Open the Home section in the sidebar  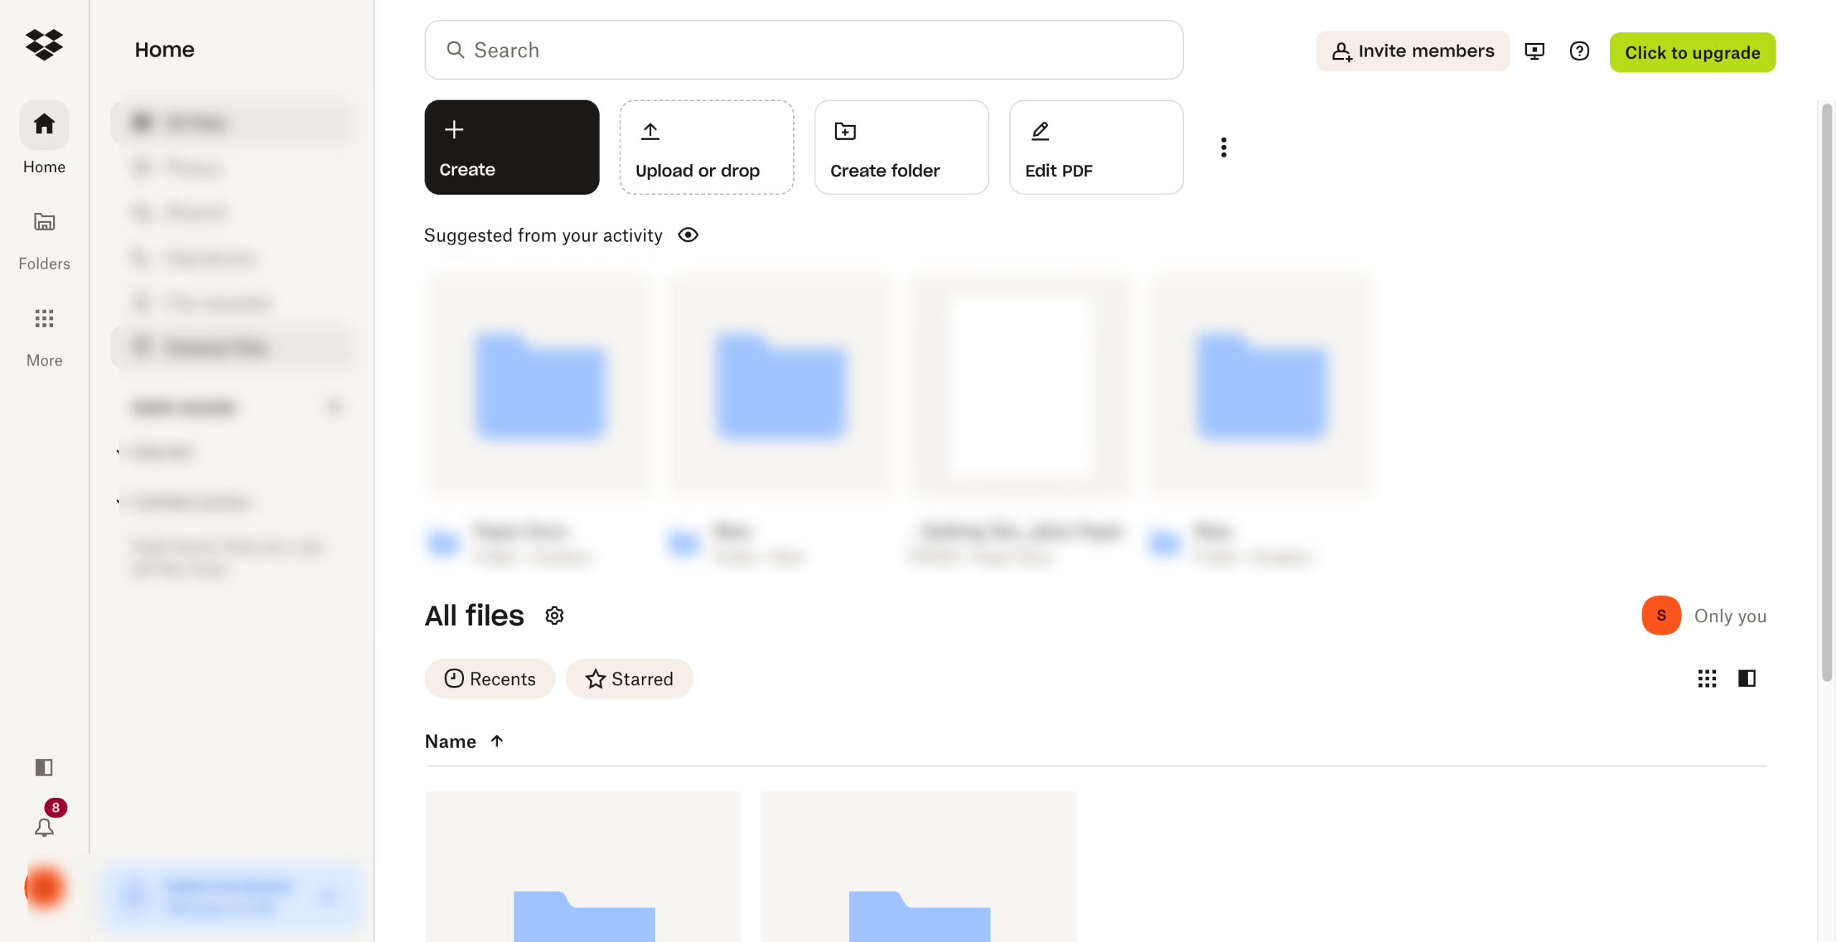44,138
